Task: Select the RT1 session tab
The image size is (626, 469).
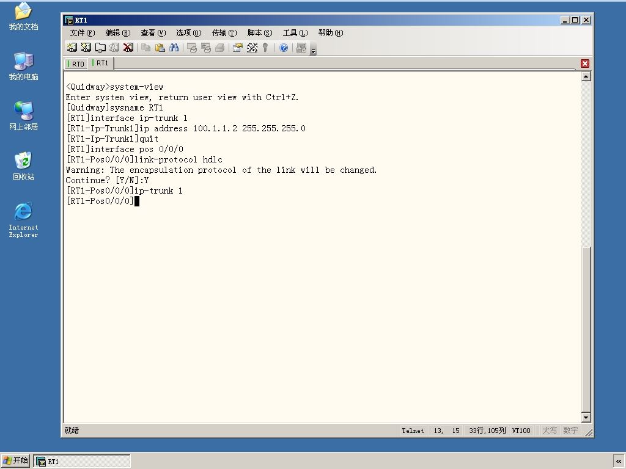Action: [101, 63]
